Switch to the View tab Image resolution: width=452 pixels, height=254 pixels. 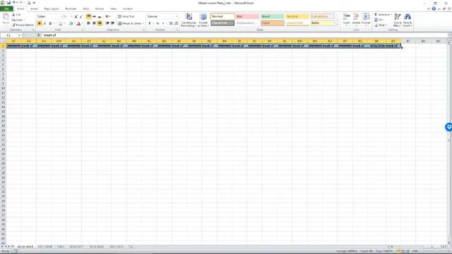113,8
